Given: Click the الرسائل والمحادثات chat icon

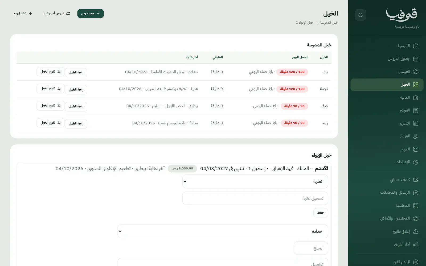Looking at the screenshot, I should [x=416, y=193].
